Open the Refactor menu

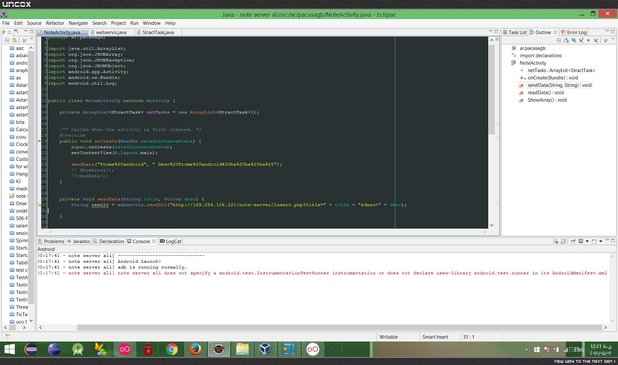[x=55, y=23]
